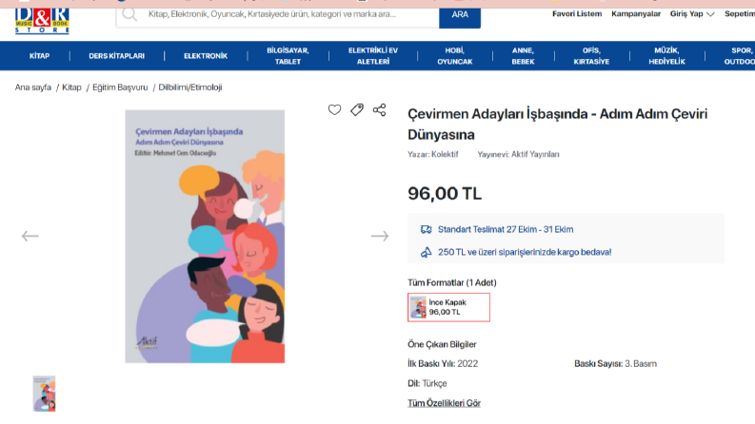Open author Kolektif link
Screen dimensions: 755x424
pos(445,154)
